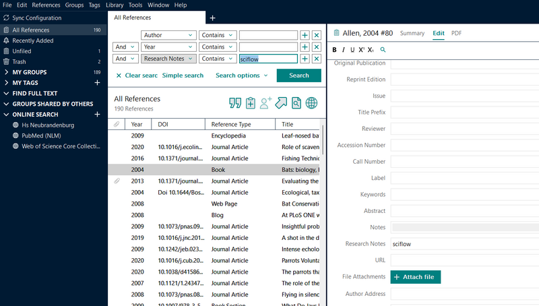
Task: Click the share group person-plus icon
Action: [265, 103]
